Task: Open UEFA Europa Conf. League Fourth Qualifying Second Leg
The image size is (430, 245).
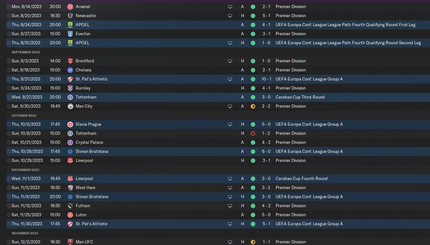Action: coord(348,43)
